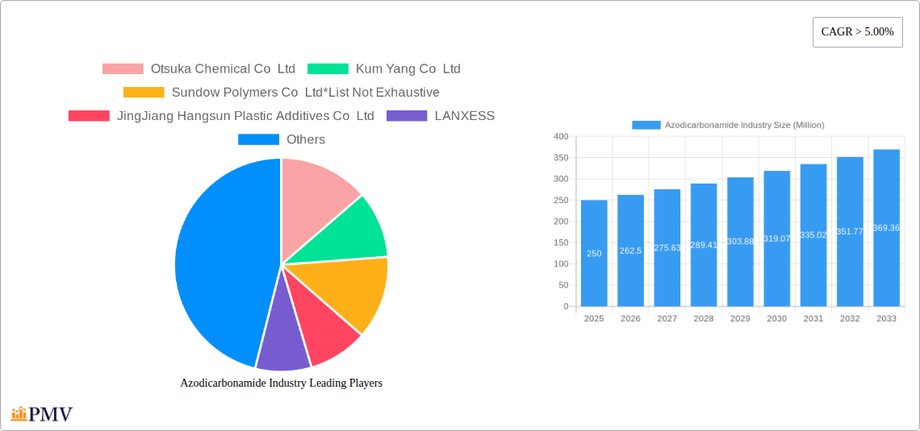Click the Kum Yang Co Ltd legend swatch
920x431 pixels.
pyautogui.click(x=328, y=68)
